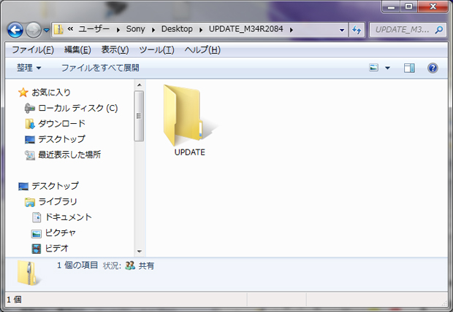Viewport: 453px width, 312px height.
Task: Expand the view options dropdown arrow
Action: (x=387, y=68)
